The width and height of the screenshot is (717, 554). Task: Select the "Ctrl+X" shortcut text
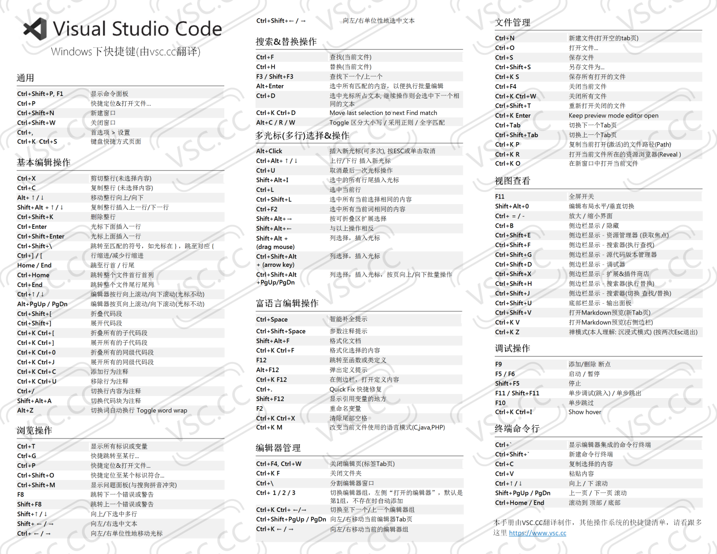(27, 179)
